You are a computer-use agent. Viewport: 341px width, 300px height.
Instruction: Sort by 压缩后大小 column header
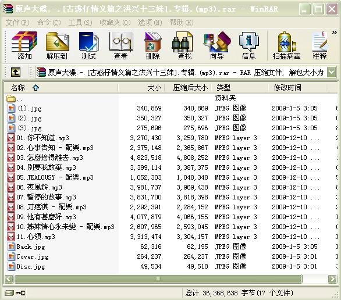pyautogui.click(x=188, y=88)
